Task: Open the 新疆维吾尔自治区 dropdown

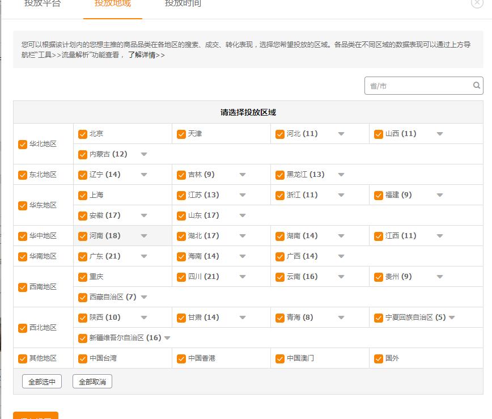Action: click(168, 337)
